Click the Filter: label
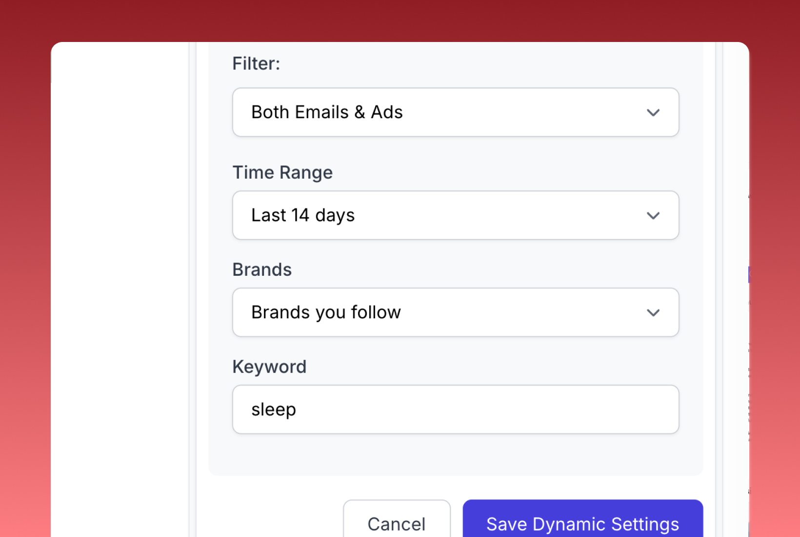 point(256,63)
